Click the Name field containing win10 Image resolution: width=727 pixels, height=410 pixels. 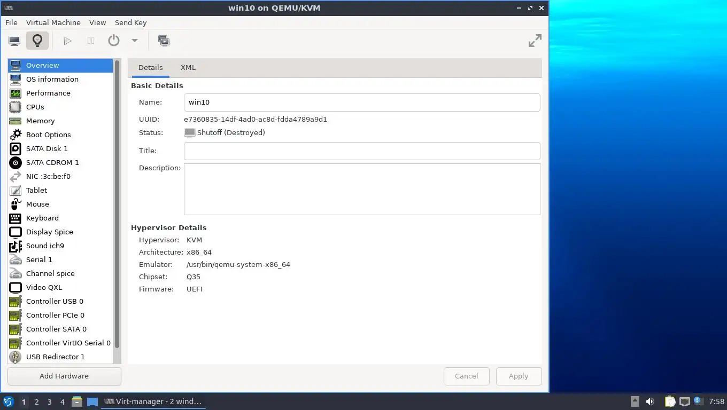pyautogui.click(x=362, y=102)
